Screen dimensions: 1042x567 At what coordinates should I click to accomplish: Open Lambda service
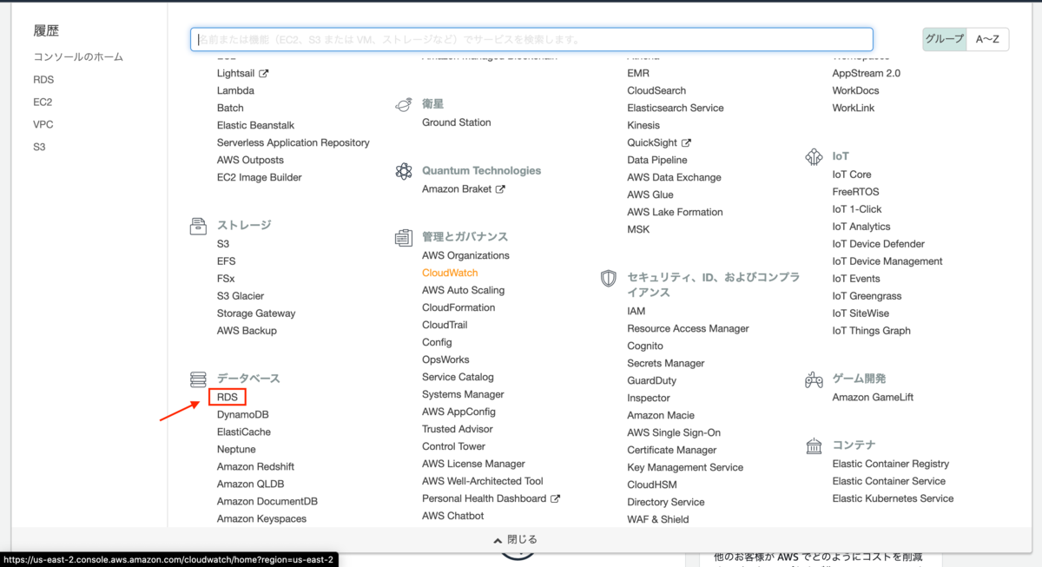tap(235, 91)
